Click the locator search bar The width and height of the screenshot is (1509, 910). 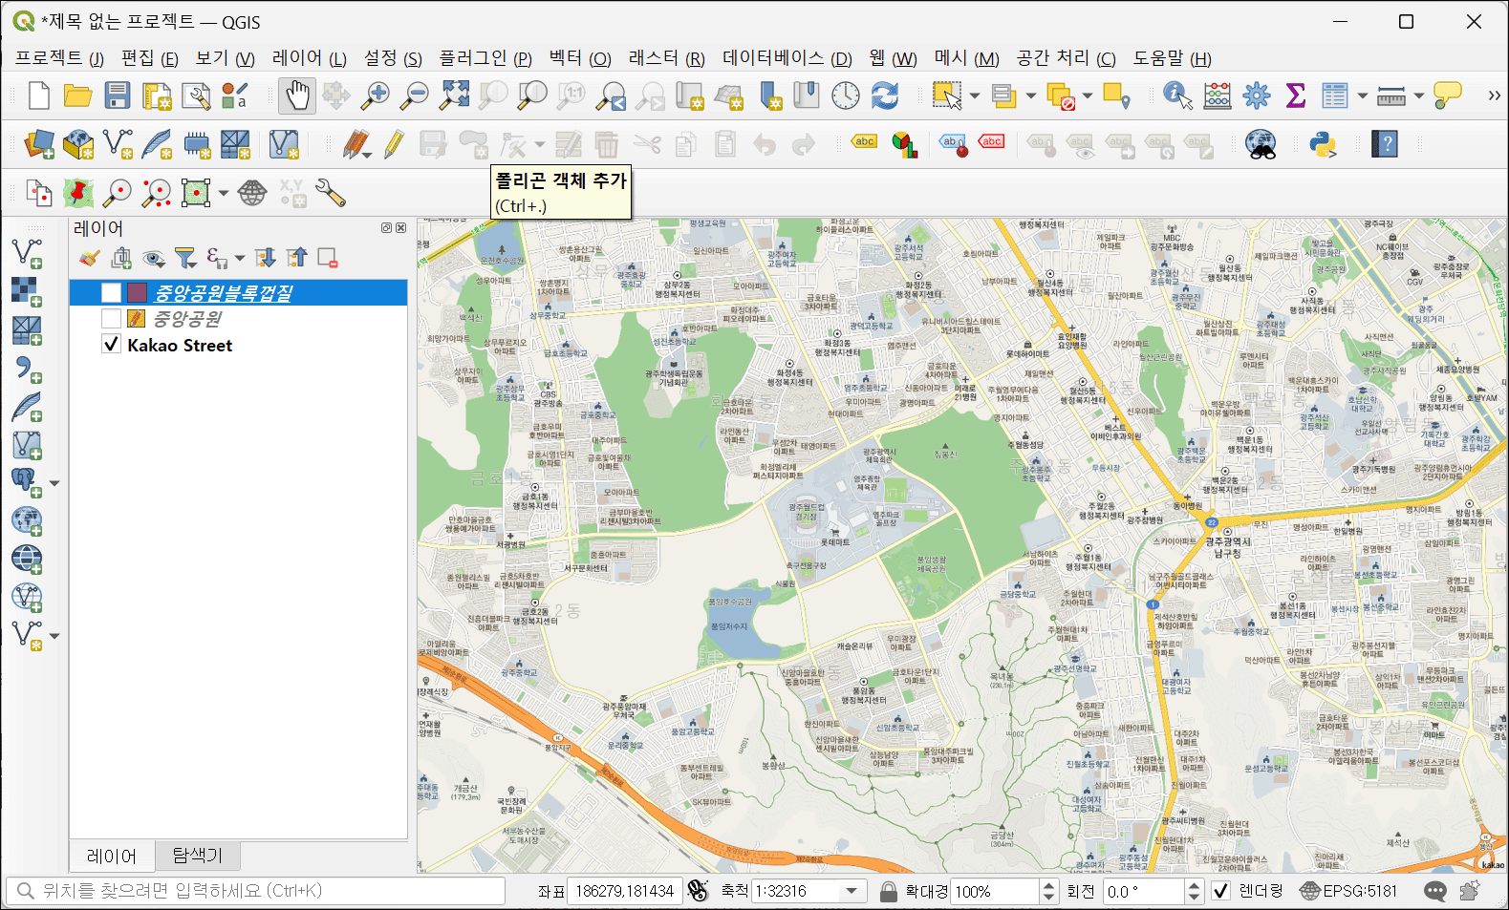(256, 891)
